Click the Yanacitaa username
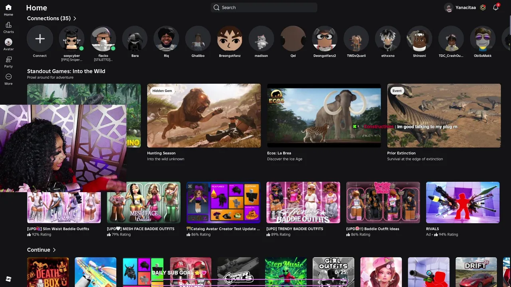Viewport: 511px width, 287px height. [x=465, y=8]
